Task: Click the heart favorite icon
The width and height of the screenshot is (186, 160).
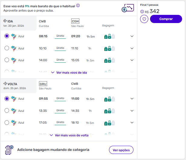Action: pos(144,19)
